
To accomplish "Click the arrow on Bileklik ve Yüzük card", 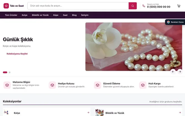I will click(180, 113).
